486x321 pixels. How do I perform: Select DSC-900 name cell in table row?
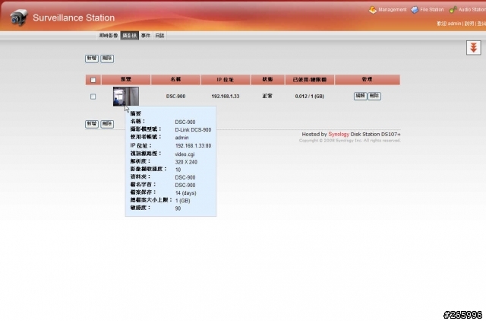[175, 97]
